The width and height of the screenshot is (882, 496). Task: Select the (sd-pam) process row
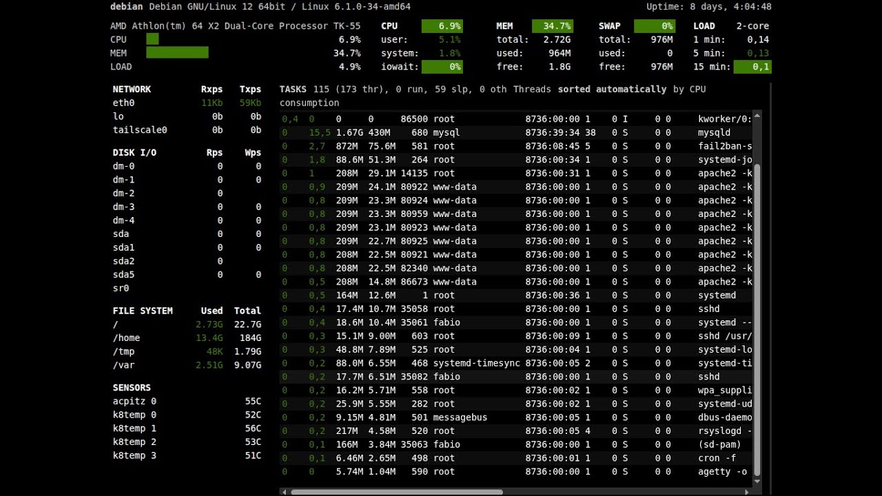click(x=516, y=445)
